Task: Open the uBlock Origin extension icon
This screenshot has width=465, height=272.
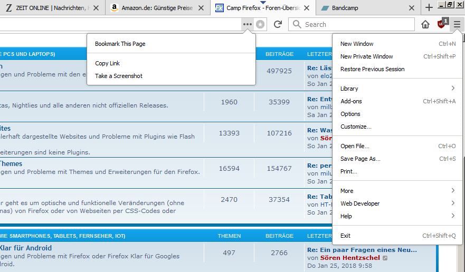Action: coord(442,24)
